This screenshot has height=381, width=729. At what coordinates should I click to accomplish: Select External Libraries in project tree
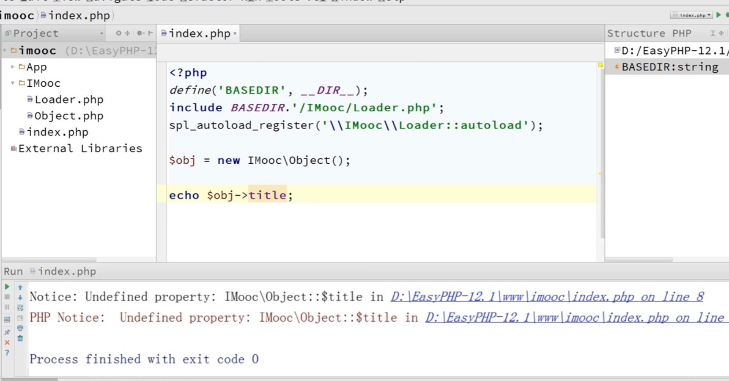[x=77, y=148]
